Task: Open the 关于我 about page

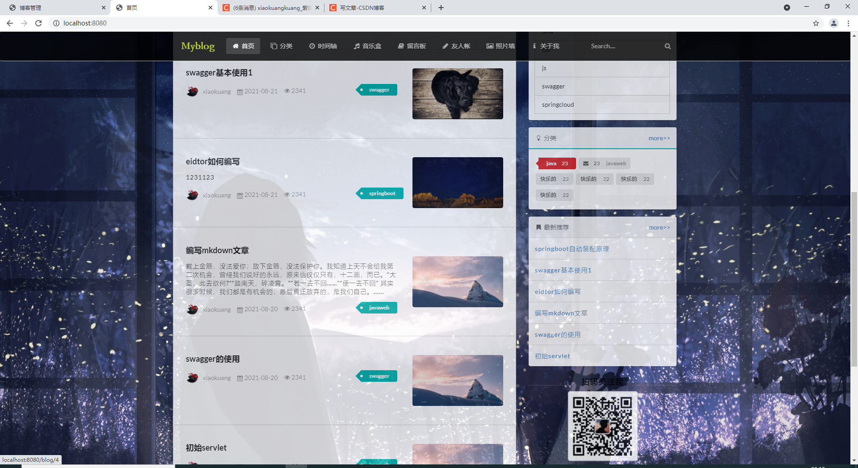Action: click(x=546, y=46)
